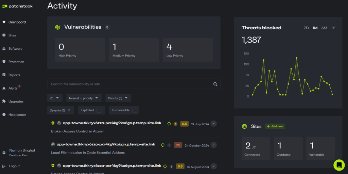This screenshot has width=348, height=174.
Task: Click the Add new site button
Action: [x=275, y=126]
